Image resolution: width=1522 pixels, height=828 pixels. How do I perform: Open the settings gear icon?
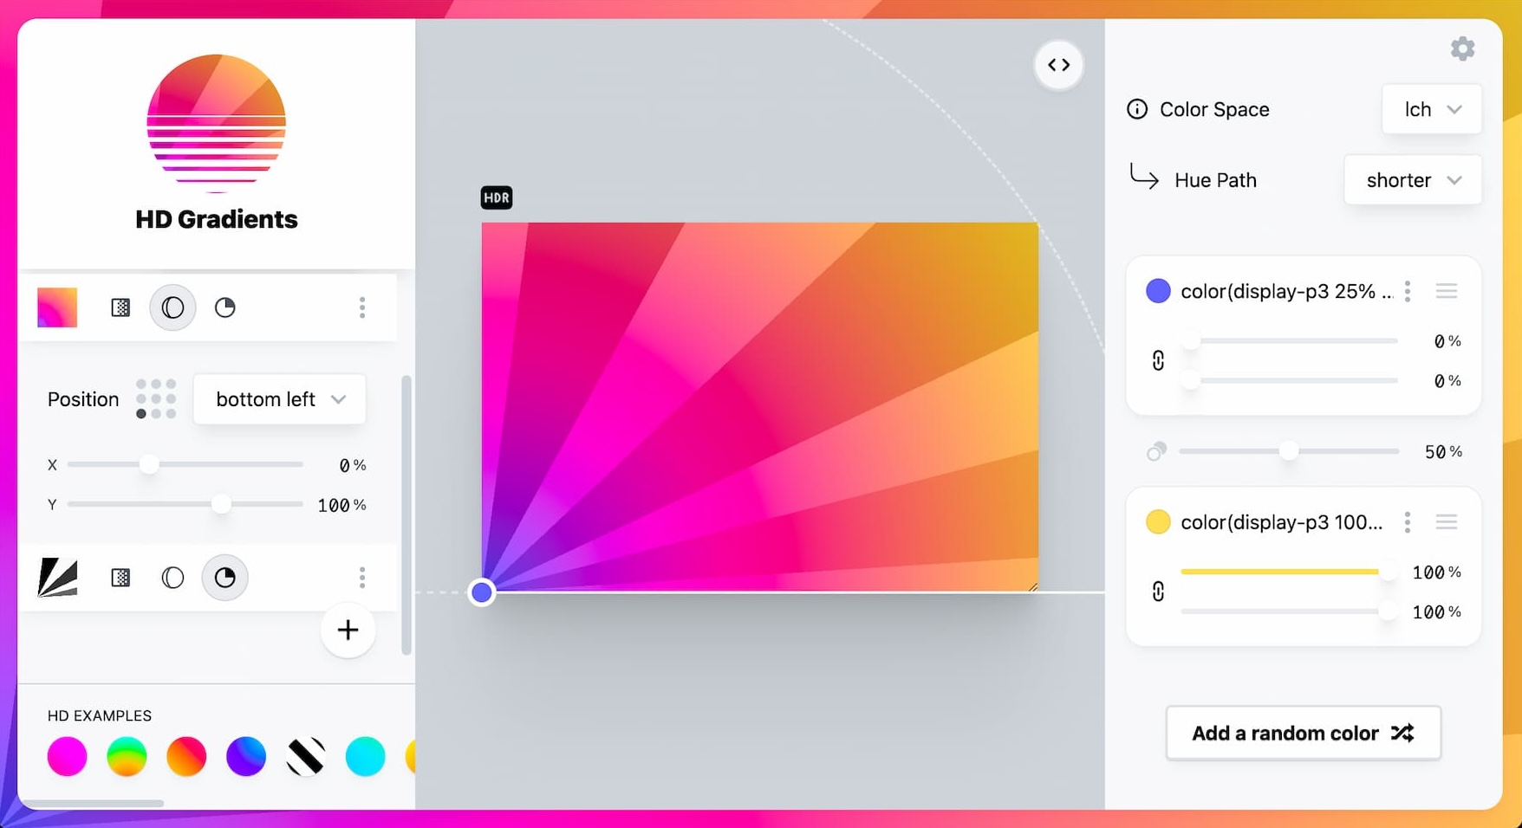tap(1462, 49)
